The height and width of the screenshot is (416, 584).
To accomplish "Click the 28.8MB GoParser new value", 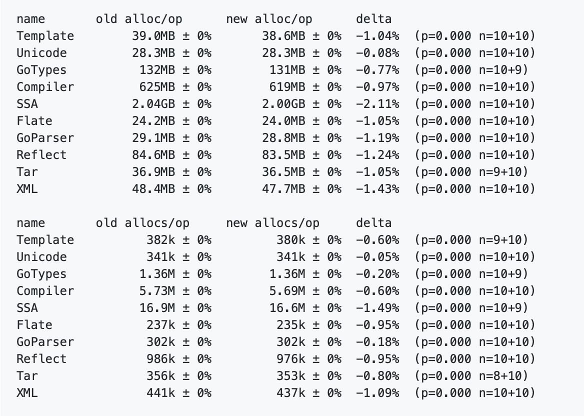I will coord(283,138).
